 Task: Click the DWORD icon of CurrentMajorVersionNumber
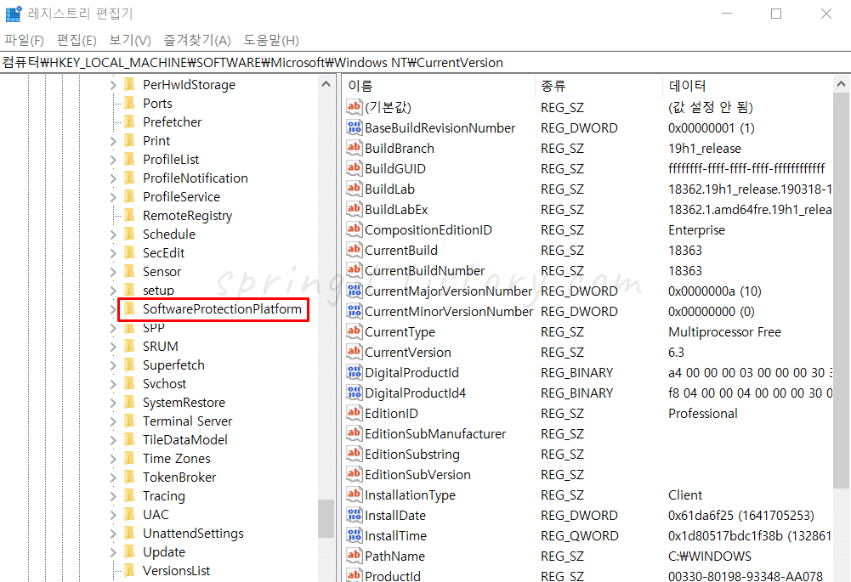point(354,291)
